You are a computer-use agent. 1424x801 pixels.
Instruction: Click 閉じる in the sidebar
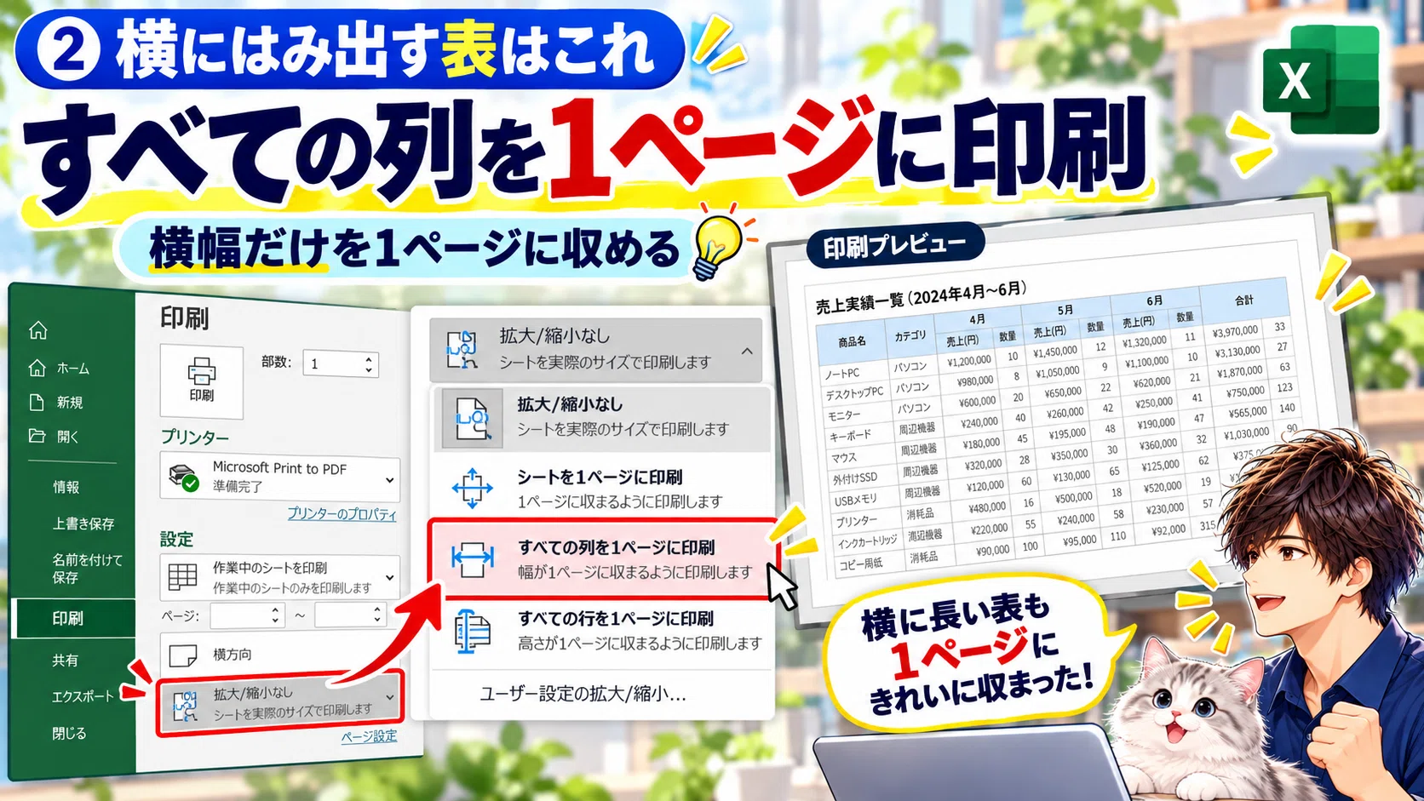point(69,733)
